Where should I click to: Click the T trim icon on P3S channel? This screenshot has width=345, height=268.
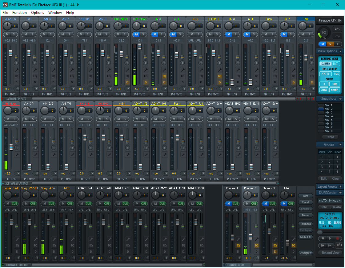[35, 62]
